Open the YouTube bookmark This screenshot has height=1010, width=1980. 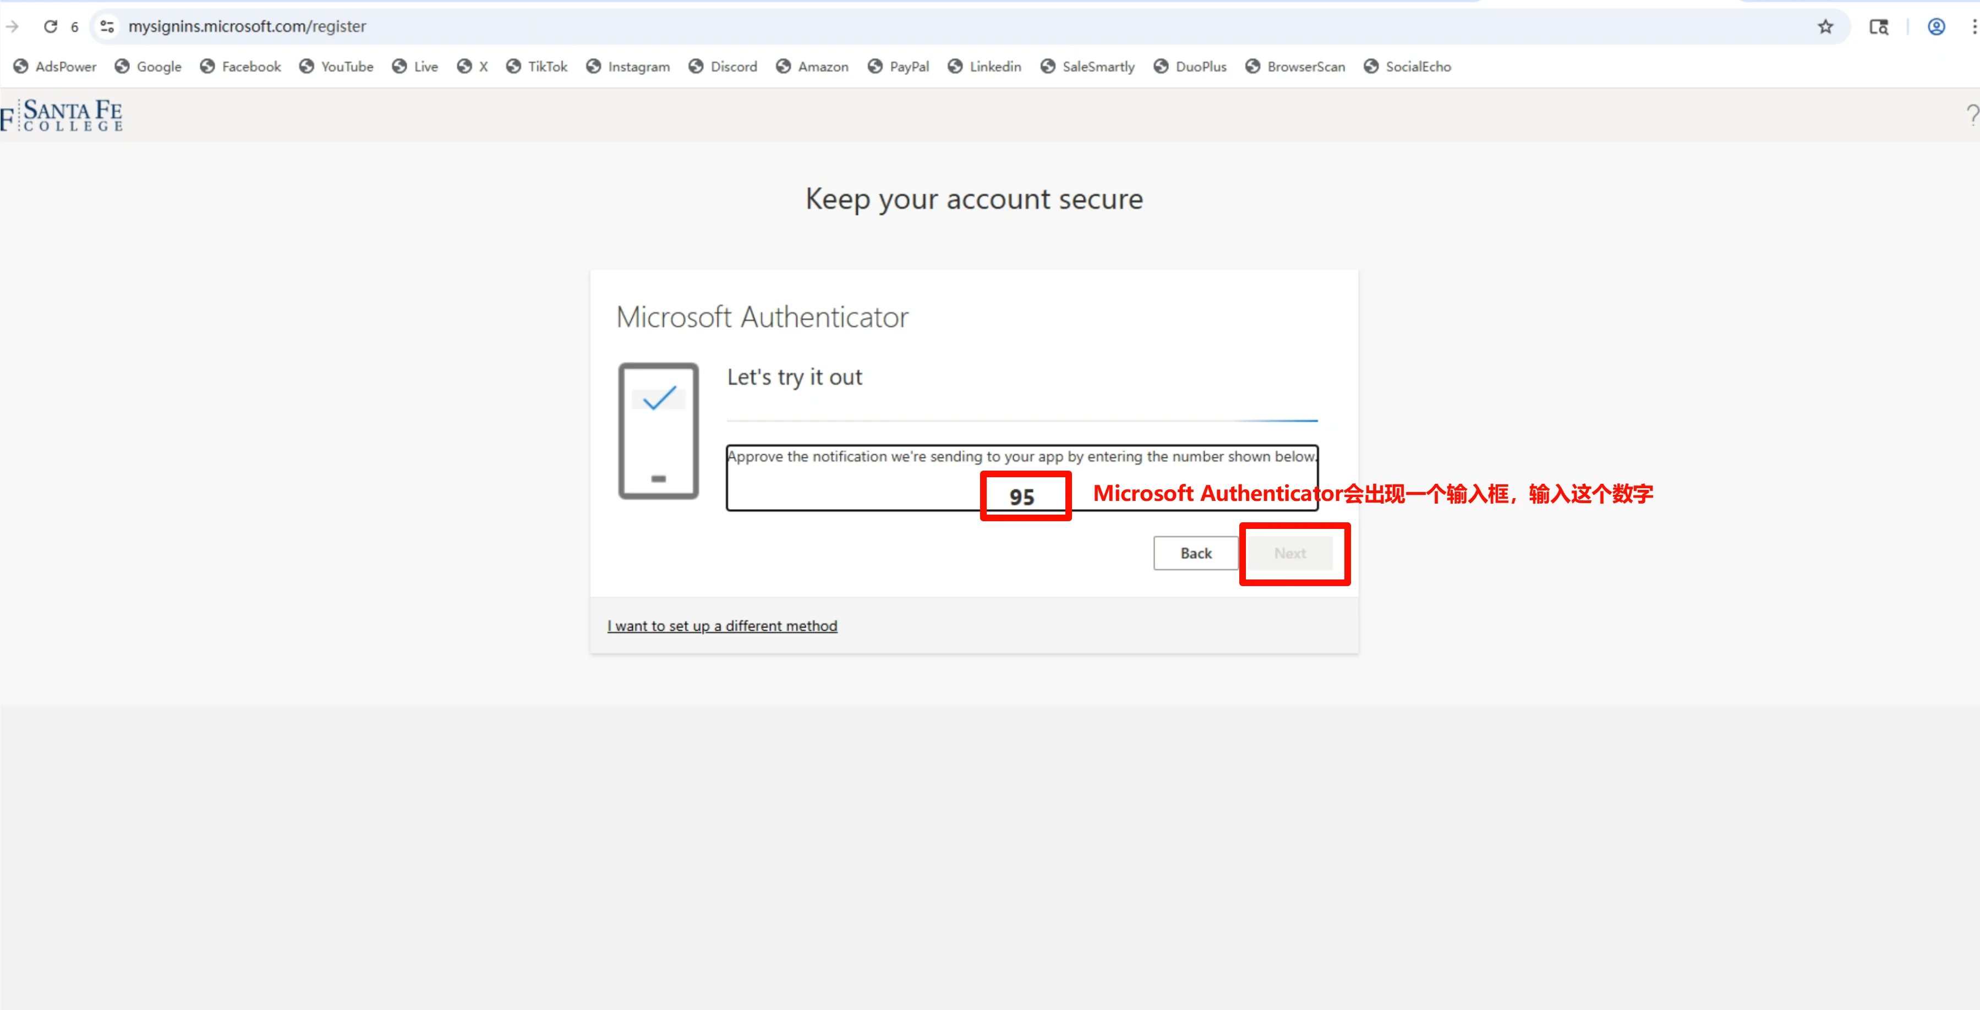tap(336, 67)
